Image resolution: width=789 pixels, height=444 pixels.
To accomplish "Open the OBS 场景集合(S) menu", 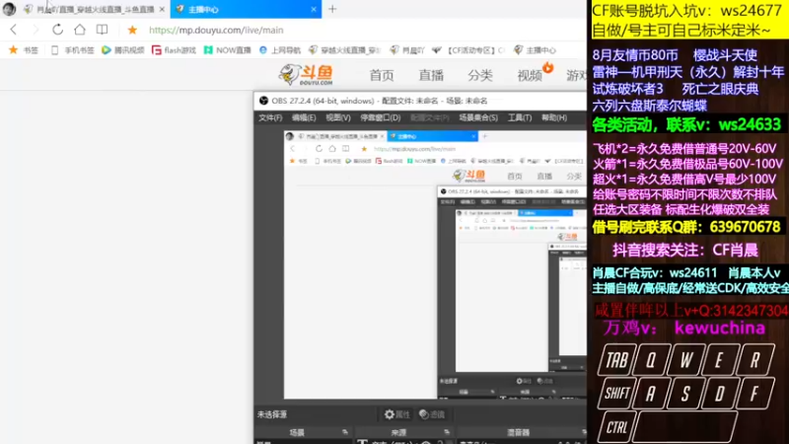I will [x=478, y=117].
